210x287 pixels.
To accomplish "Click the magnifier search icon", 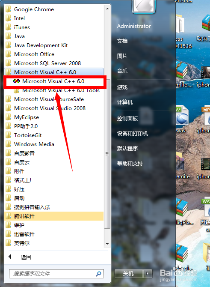I will [99, 274].
